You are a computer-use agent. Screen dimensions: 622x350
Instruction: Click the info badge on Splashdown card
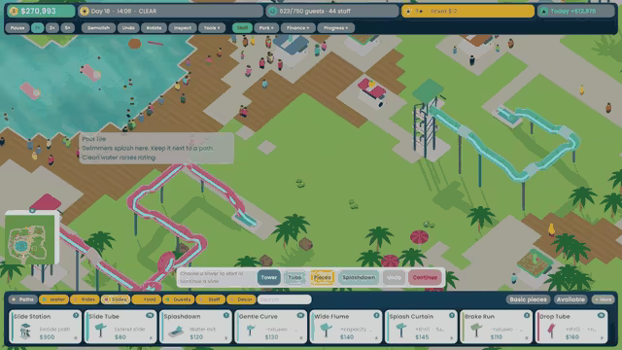tap(226, 315)
